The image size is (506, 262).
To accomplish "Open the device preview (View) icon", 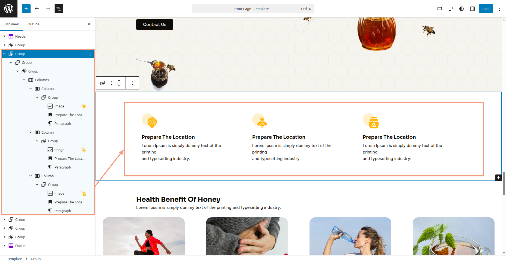I will pyautogui.click(x=440, y=9).
